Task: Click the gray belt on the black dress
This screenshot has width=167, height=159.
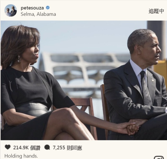Action: (x=32, y=109)
